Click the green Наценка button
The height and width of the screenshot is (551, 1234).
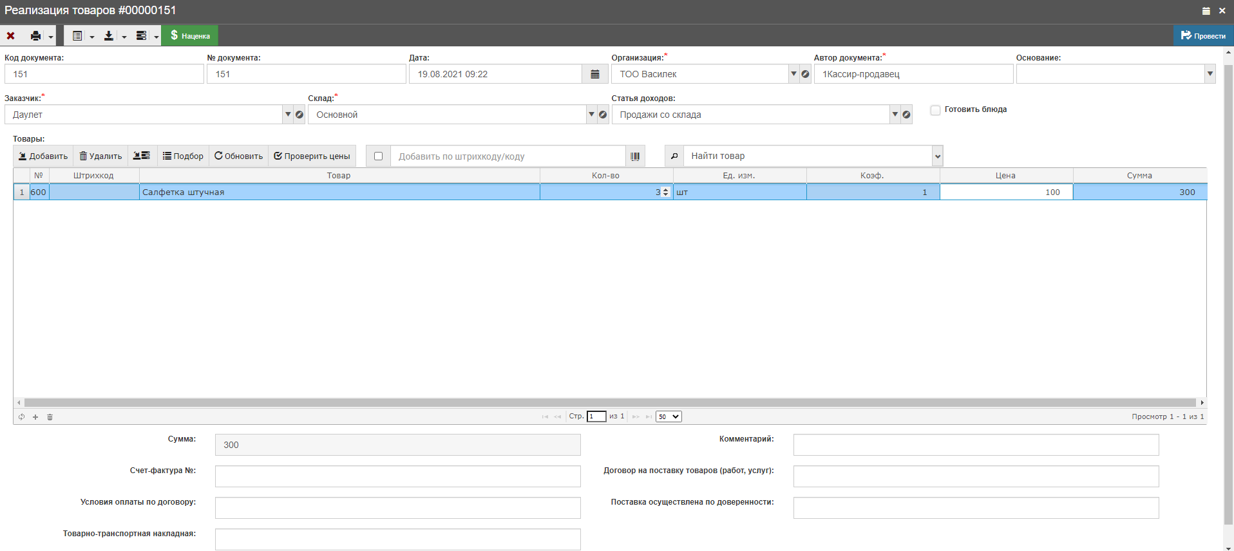190,36
